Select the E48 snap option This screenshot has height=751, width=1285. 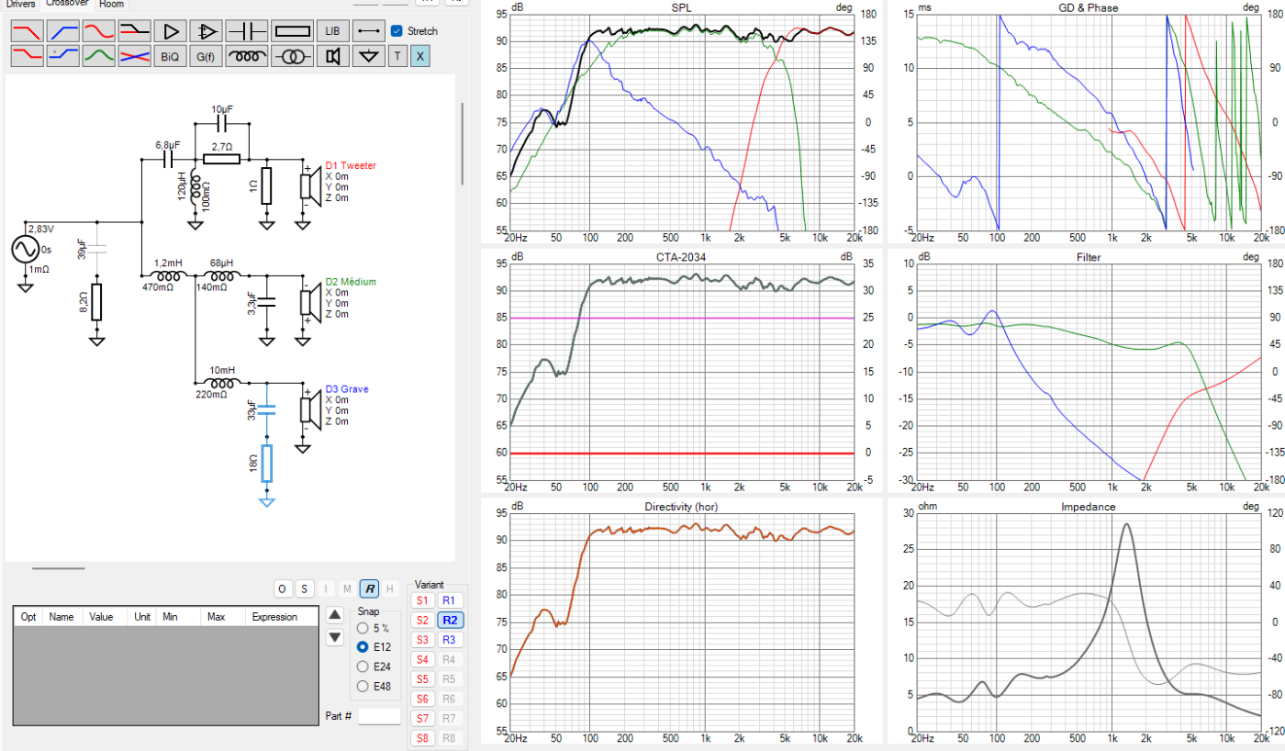363,686
